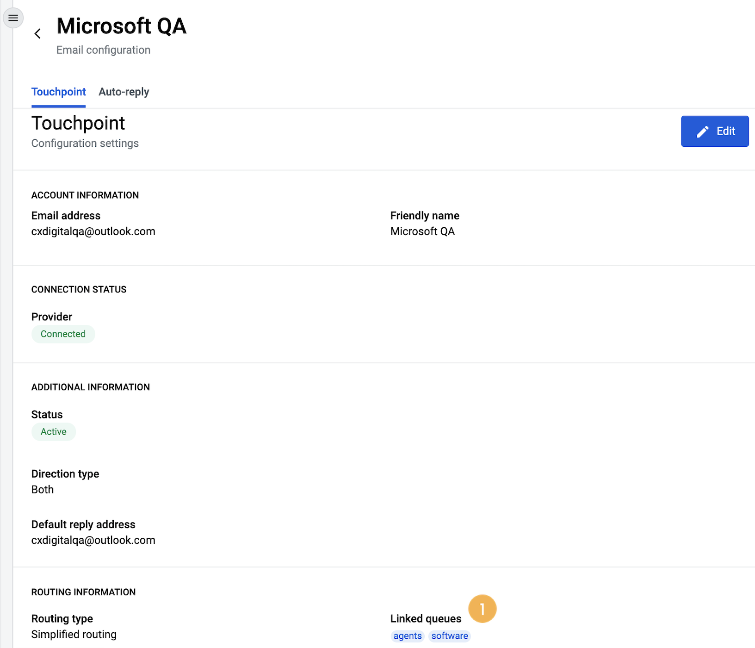The image size is (755, 648).
Task: Open the hamburger navigation menu
Action: point(13,18)
